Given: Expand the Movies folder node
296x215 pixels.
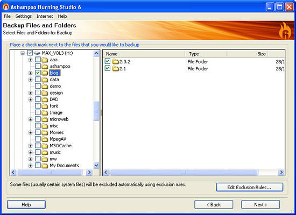Looking at the screenshot, I should point(30,133).
